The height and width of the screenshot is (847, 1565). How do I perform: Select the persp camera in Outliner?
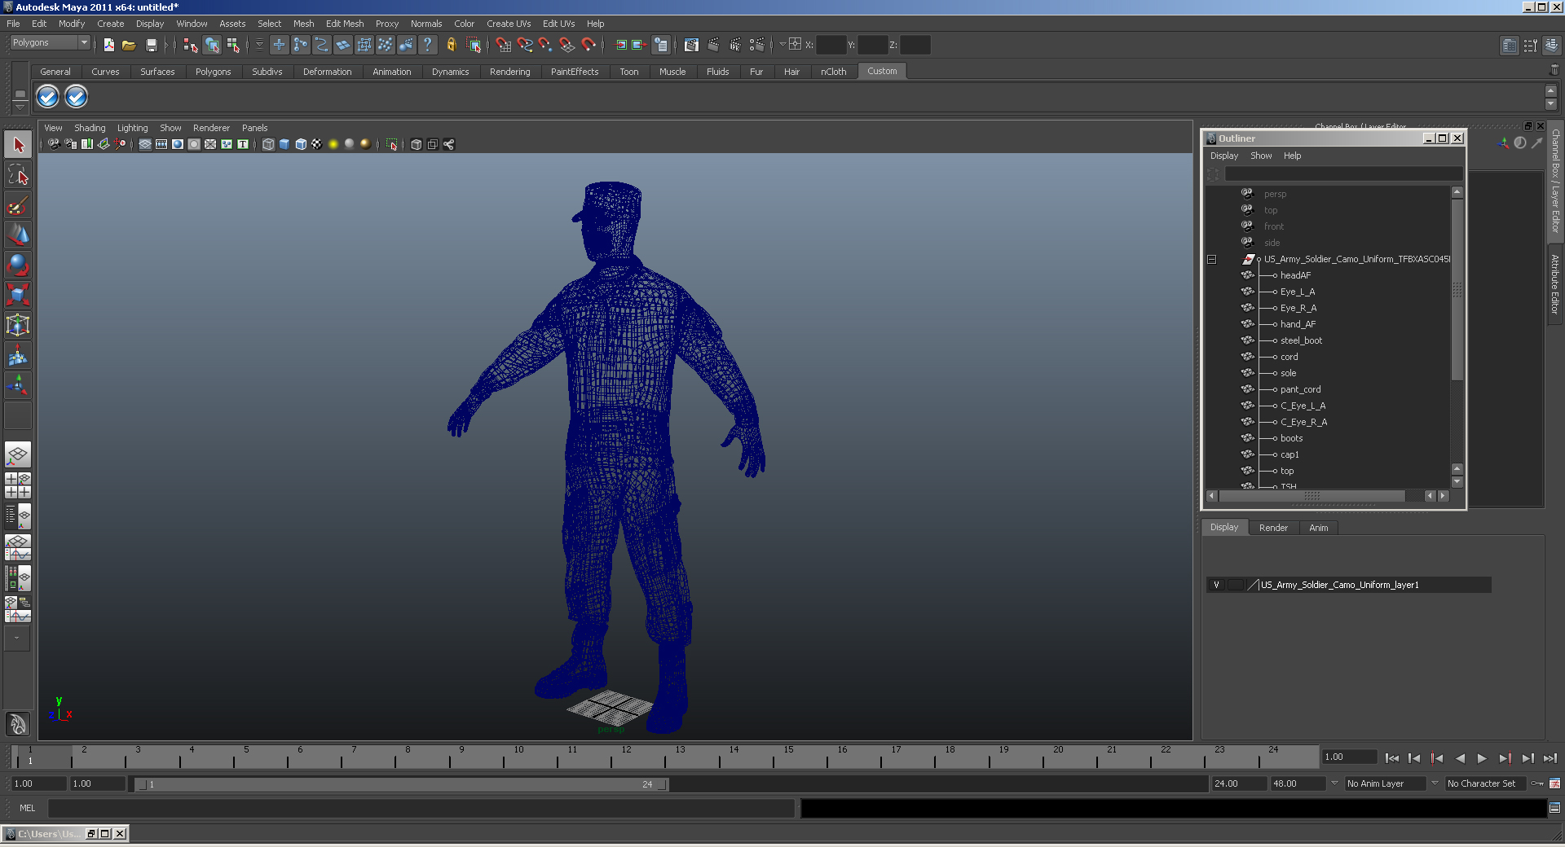point(1275,194)
